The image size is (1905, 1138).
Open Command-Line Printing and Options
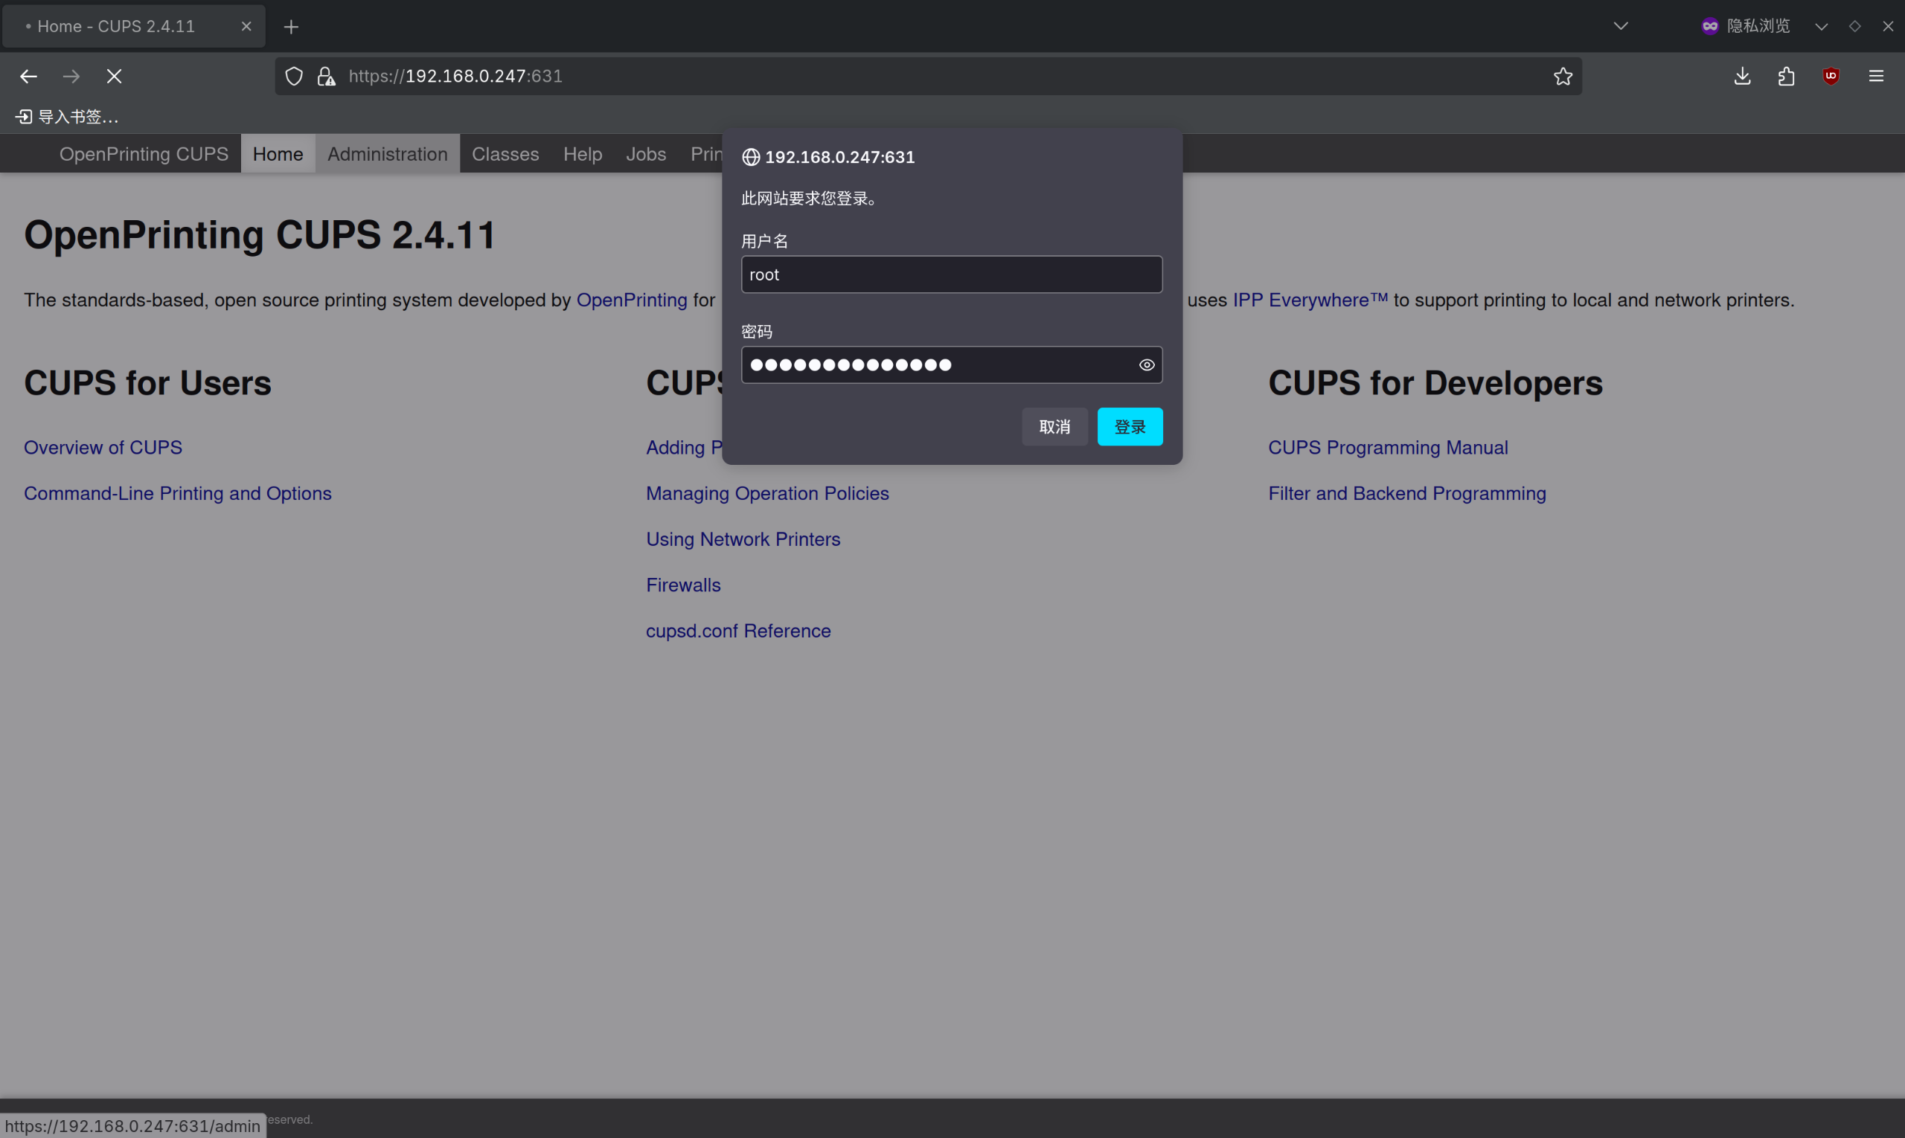click(x=177, y=494)
